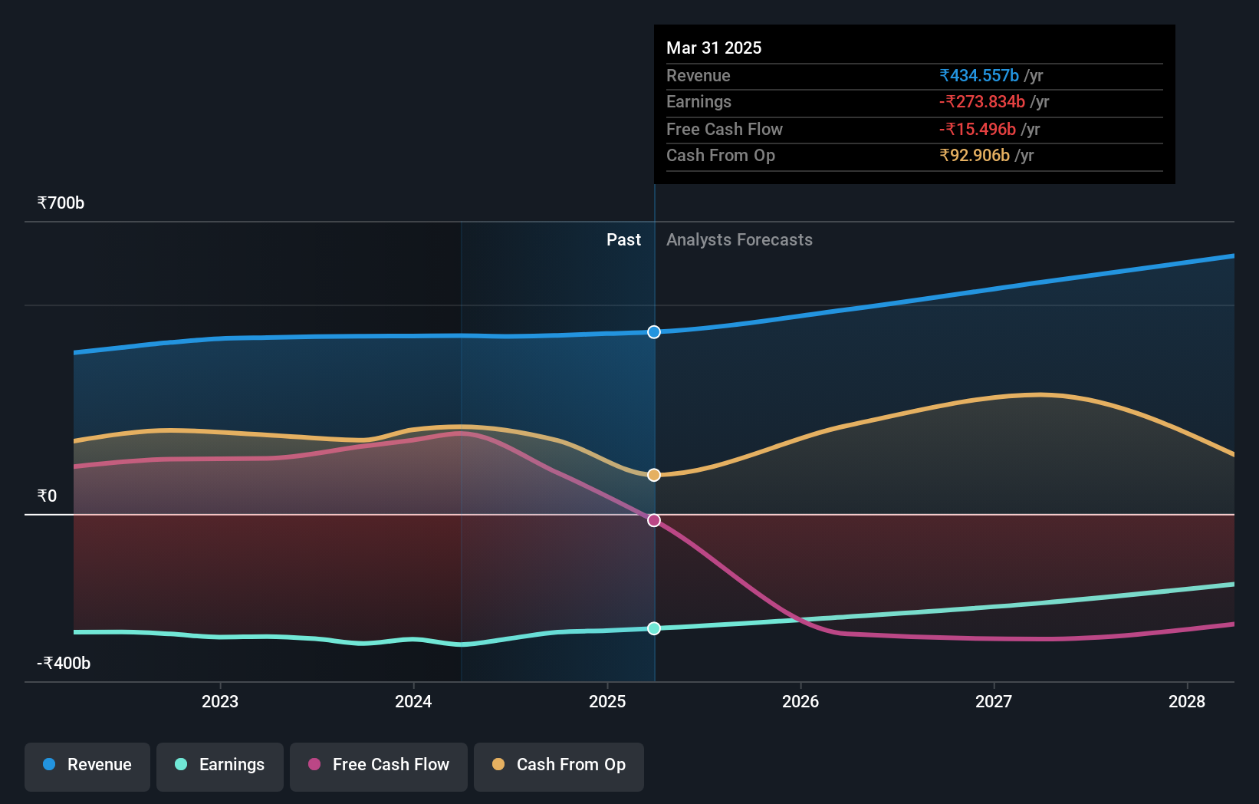Click the Past label on the chart

623,240
